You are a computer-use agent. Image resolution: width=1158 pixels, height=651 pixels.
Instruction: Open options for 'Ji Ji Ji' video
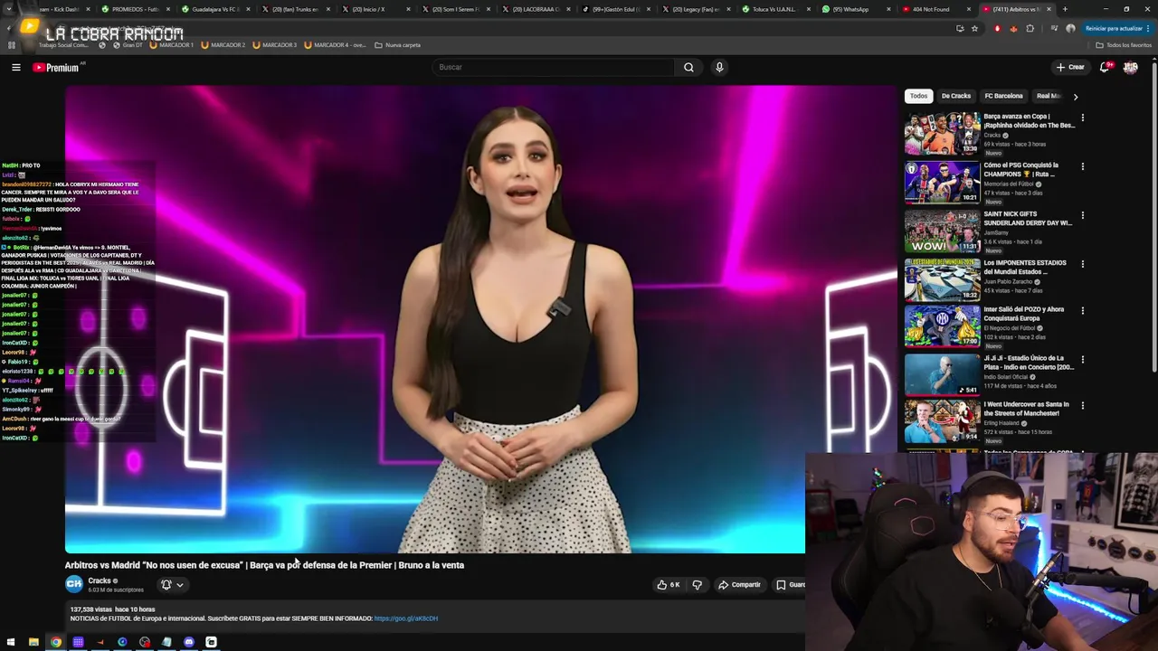coord(1082,360)
